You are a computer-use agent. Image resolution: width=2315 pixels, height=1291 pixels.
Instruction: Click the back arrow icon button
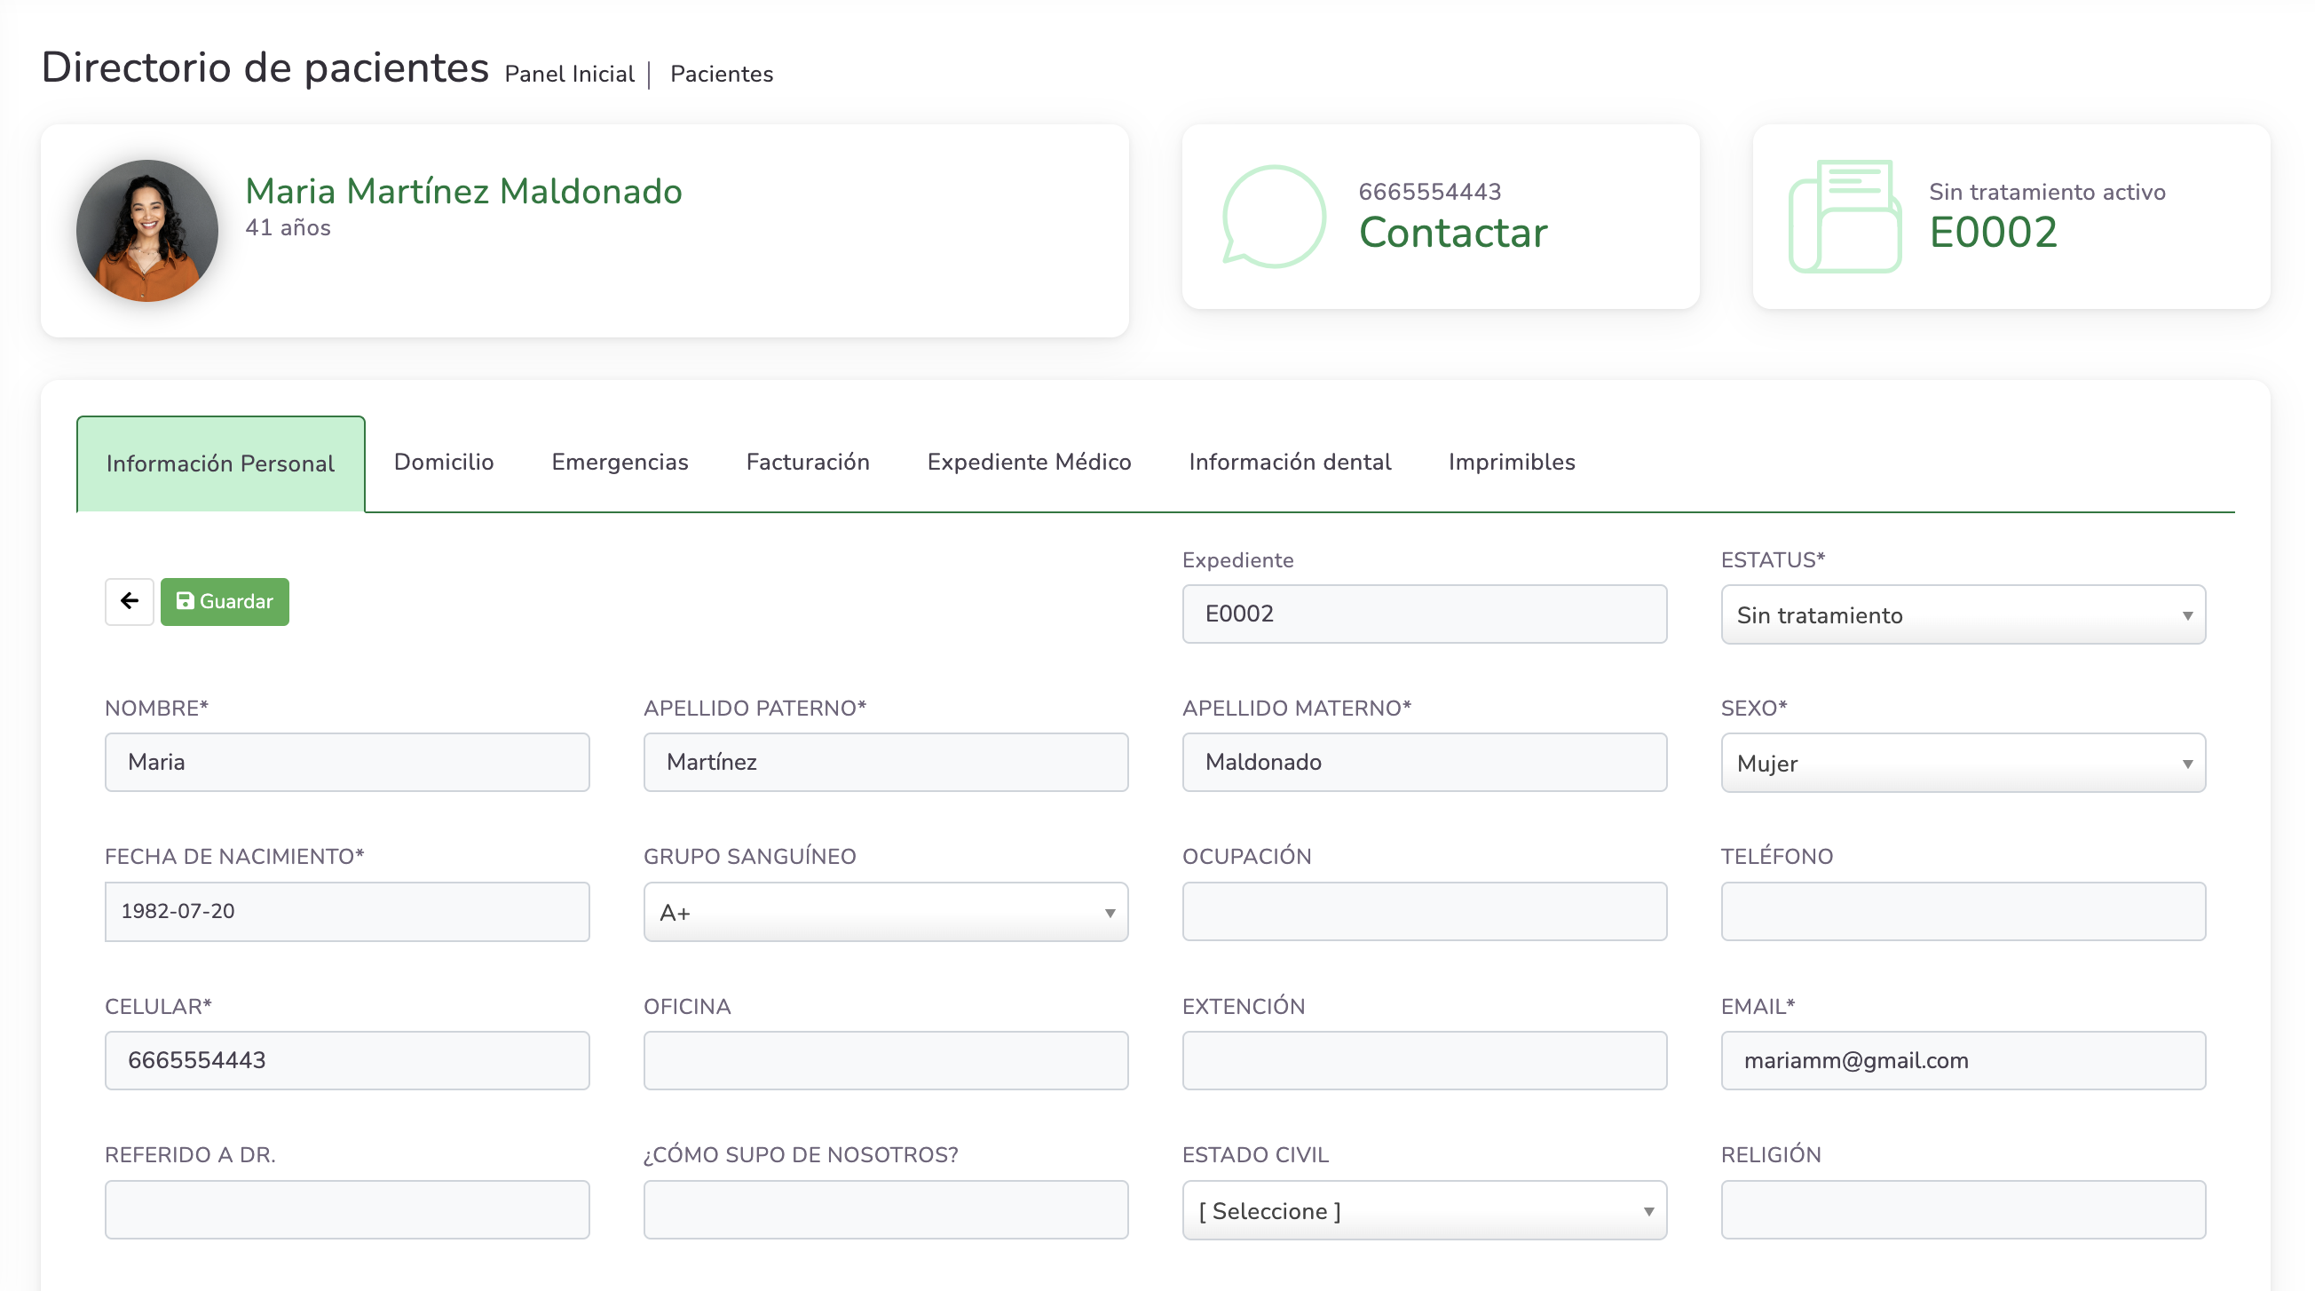(x=130, y=601)
